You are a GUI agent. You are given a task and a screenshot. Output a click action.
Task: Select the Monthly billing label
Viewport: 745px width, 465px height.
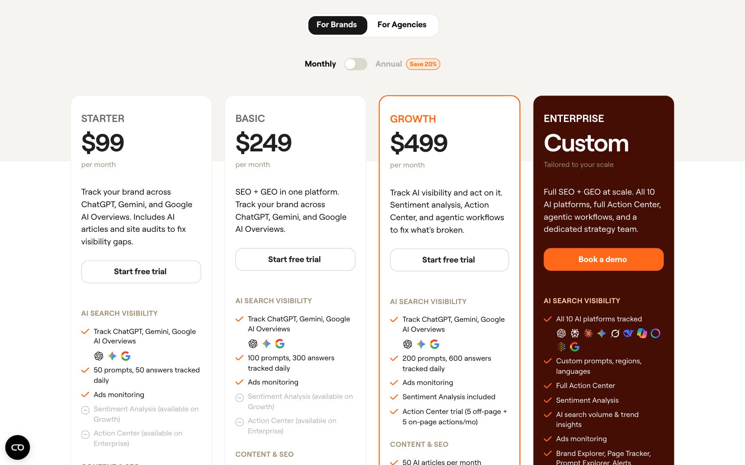coord(320,64)
